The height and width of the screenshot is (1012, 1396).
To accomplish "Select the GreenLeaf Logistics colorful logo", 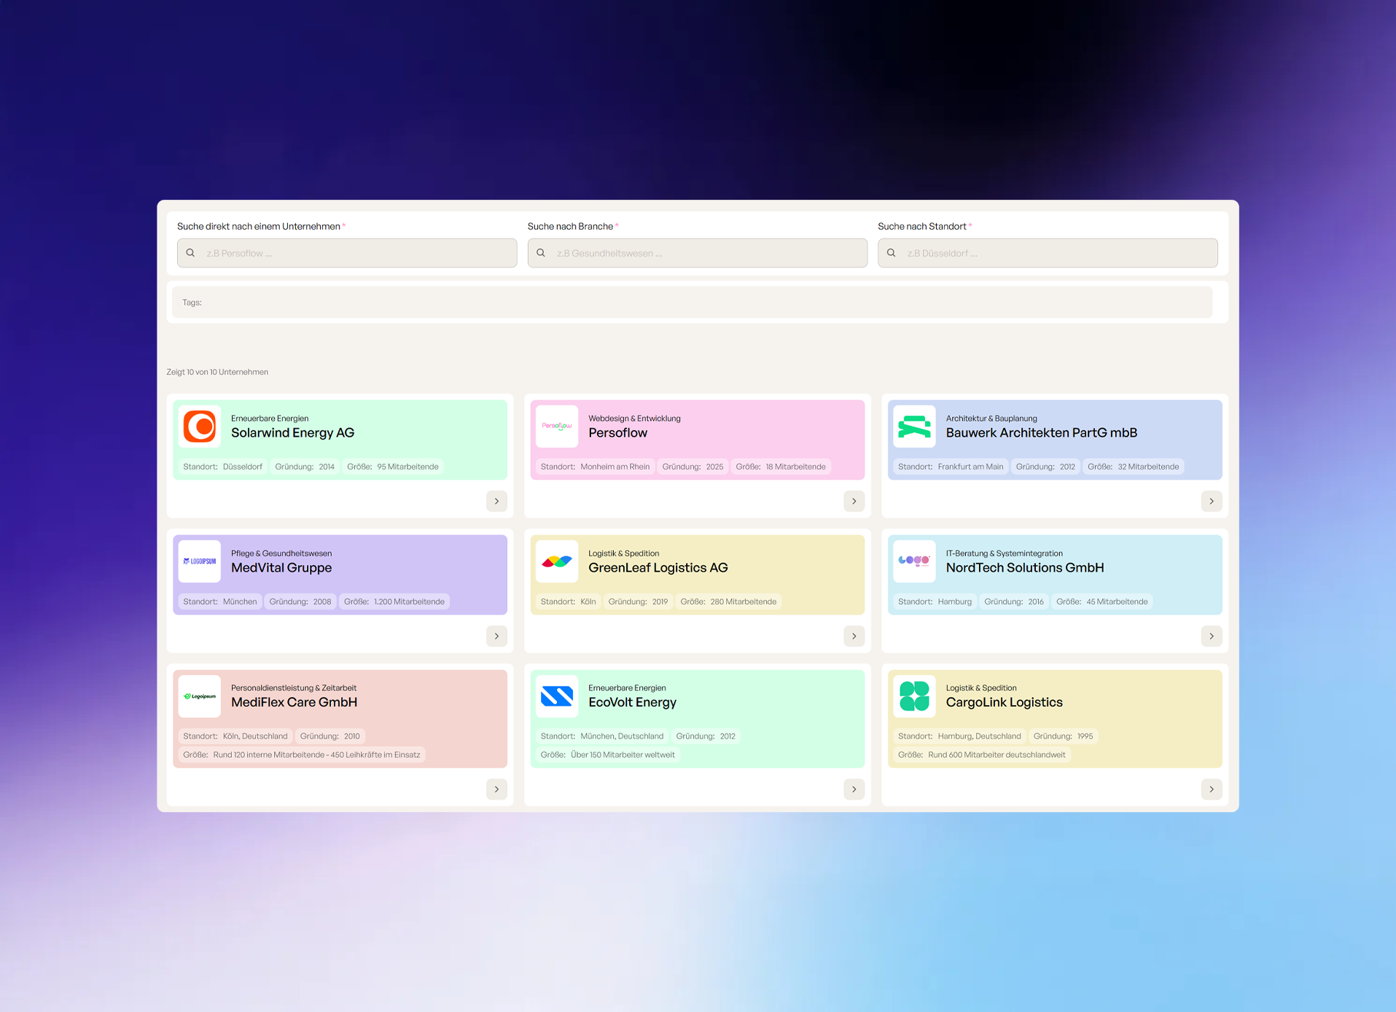I will coord(556,561).
